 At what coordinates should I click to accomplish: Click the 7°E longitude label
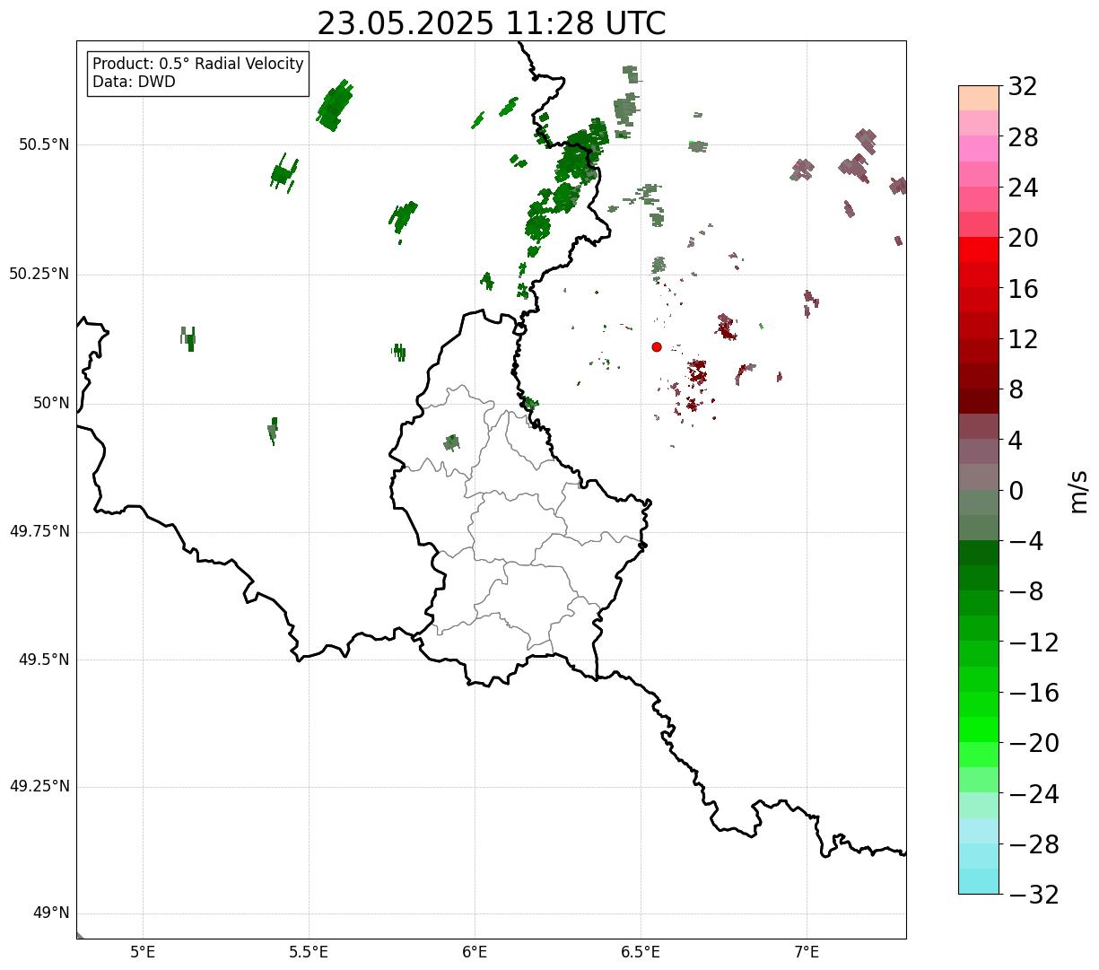point(807,952)
